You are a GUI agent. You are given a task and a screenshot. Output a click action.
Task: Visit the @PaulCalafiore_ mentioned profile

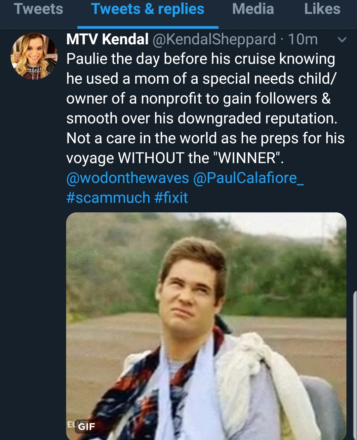(249, 178)
